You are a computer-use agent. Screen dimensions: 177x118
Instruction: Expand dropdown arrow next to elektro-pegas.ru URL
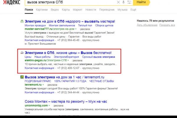[68, 60]
